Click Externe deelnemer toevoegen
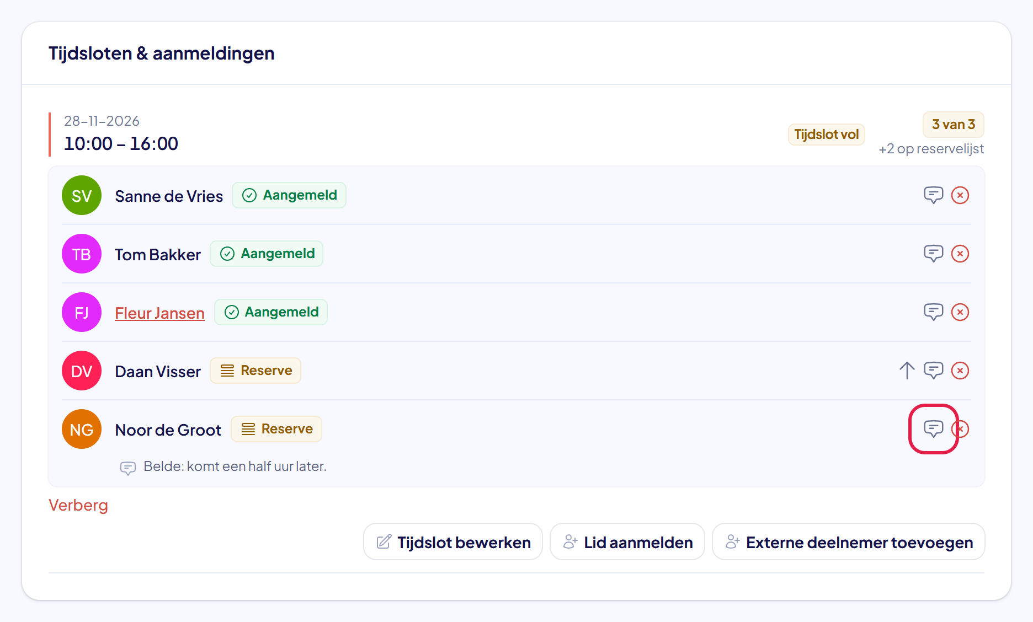The width and height of the screenshot is (1033, 622). (x=849, y=542)
